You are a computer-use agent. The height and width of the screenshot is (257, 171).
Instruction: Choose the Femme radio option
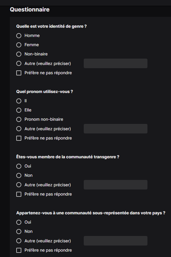click(19, 45)
